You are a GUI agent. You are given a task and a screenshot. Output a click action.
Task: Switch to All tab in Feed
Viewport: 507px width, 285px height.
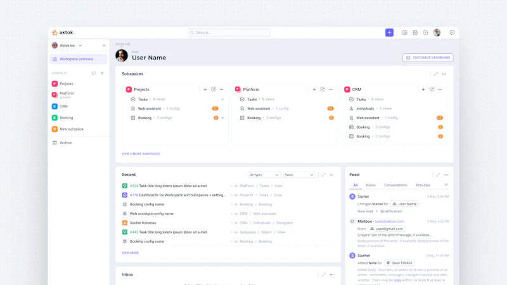click(x=356, y=185)
